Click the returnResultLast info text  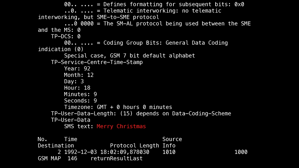116,159
